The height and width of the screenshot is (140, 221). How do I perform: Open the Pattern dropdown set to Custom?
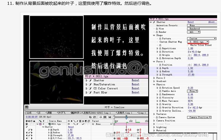(x=202, y=39)
